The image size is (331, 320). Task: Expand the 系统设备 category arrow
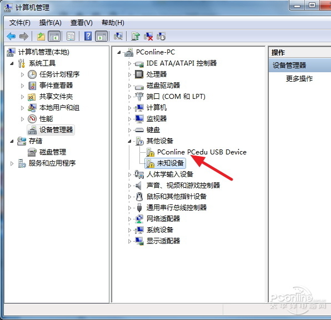129,230
